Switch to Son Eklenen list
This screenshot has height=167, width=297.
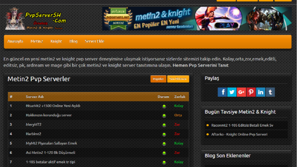[x=178, y=79]
